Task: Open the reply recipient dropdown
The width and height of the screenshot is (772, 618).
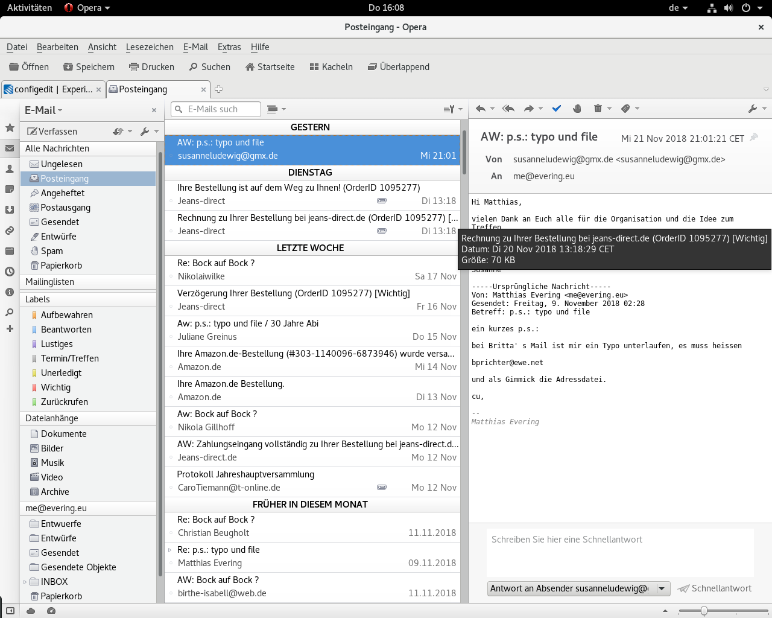Action: click(x=662, y=588)
